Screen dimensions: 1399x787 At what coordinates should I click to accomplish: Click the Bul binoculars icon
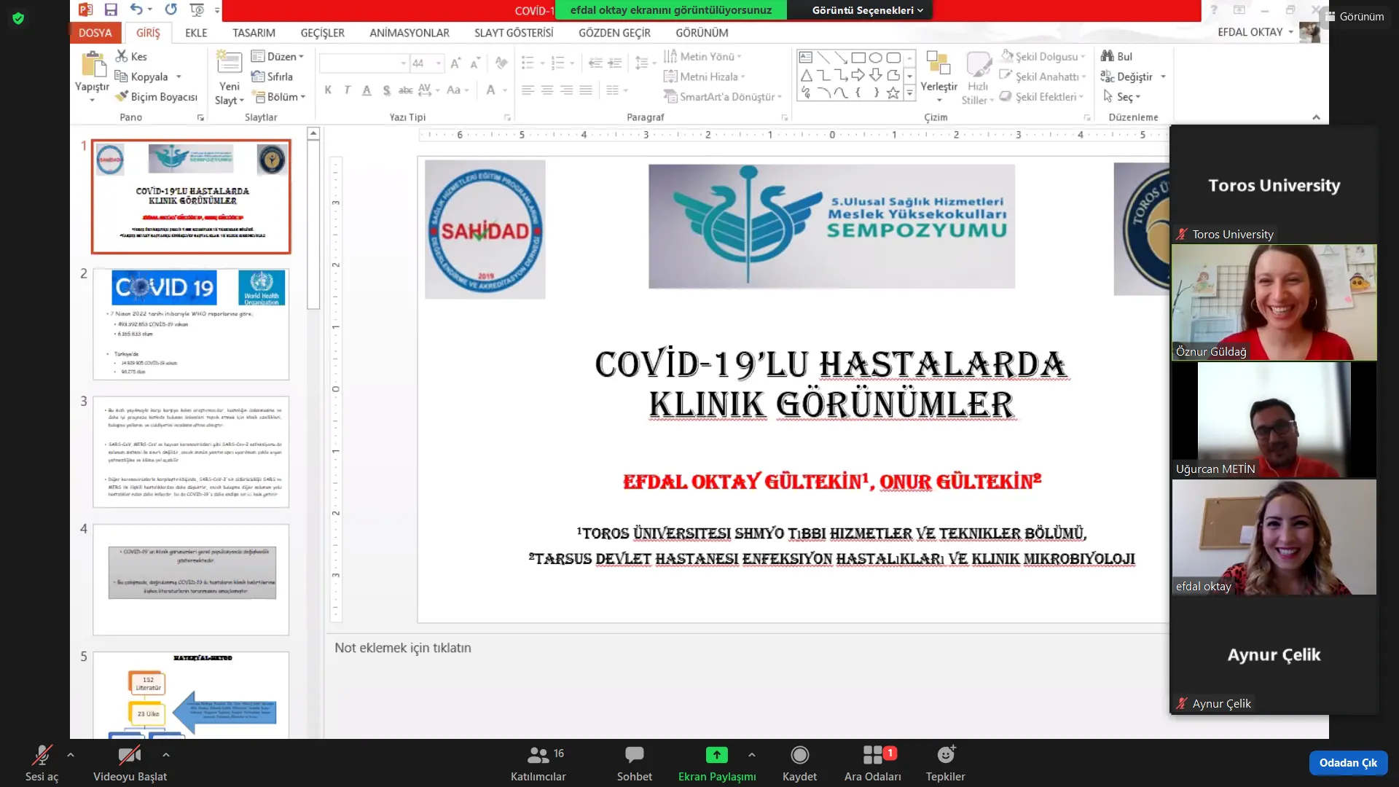coord(1108,56)
